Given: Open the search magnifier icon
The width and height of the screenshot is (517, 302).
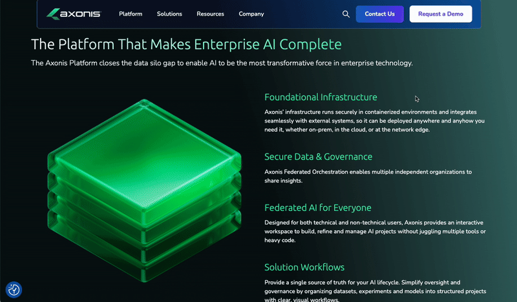Looking at the screenshot, I should pyautogui.click(x=346, y=14).
